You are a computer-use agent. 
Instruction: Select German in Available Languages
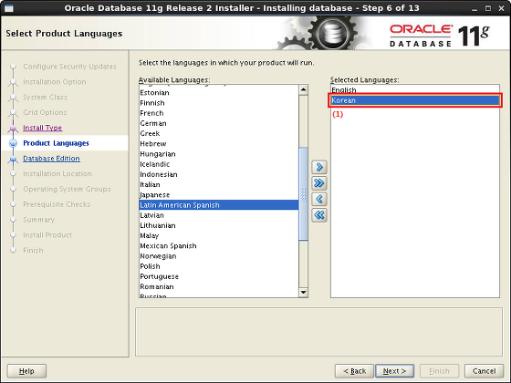[219, 123]
